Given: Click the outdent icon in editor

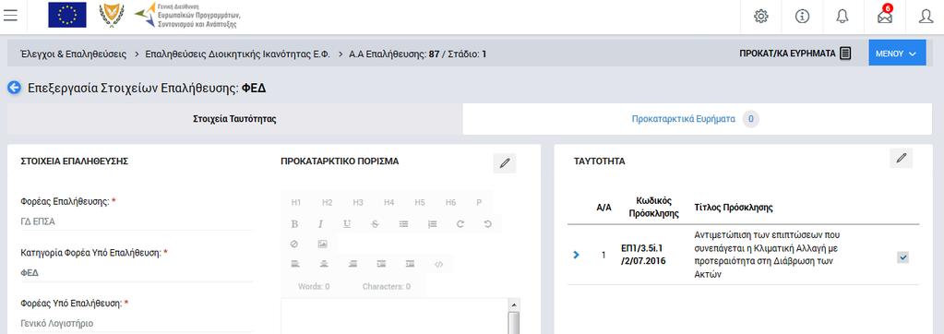Looking at the screenshot, I should (410, 264).
